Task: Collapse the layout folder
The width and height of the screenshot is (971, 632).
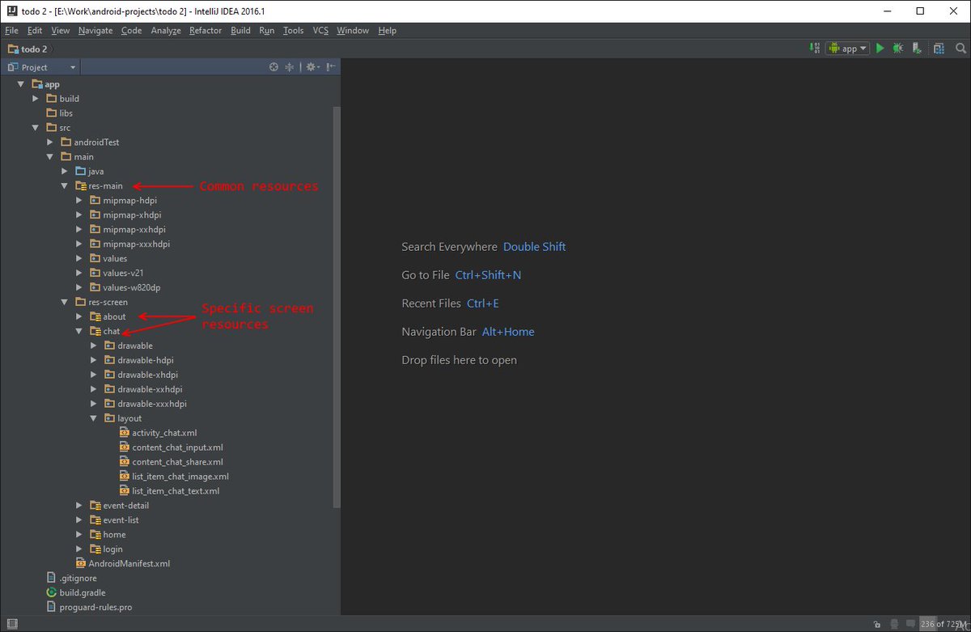Action: pos(93,418)
